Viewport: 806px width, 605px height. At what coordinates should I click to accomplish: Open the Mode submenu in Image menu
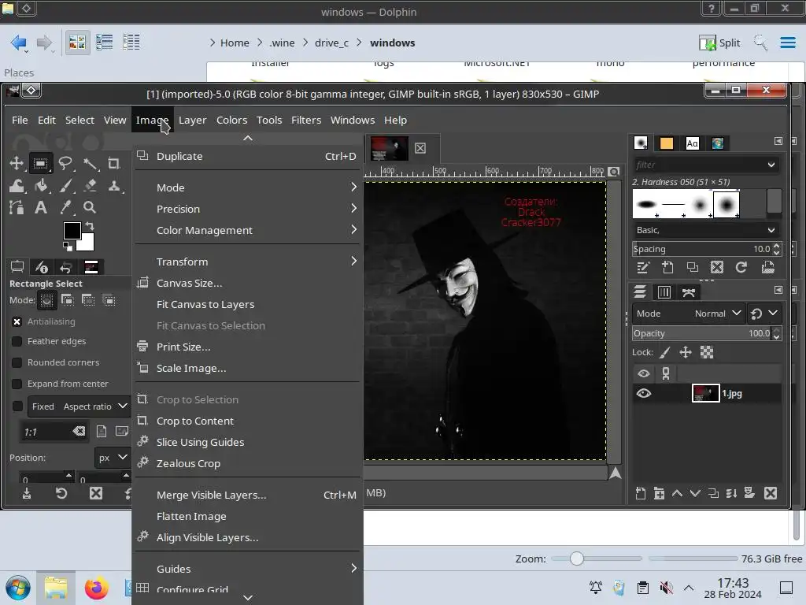click(x=247, y=187)
